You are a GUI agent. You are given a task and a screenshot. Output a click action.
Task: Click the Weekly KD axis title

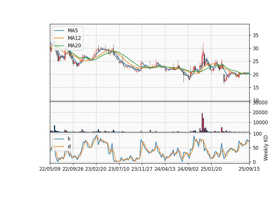(x=266, y=148)
